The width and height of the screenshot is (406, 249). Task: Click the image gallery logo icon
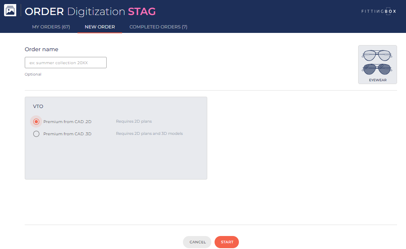[x=10, y=11]
